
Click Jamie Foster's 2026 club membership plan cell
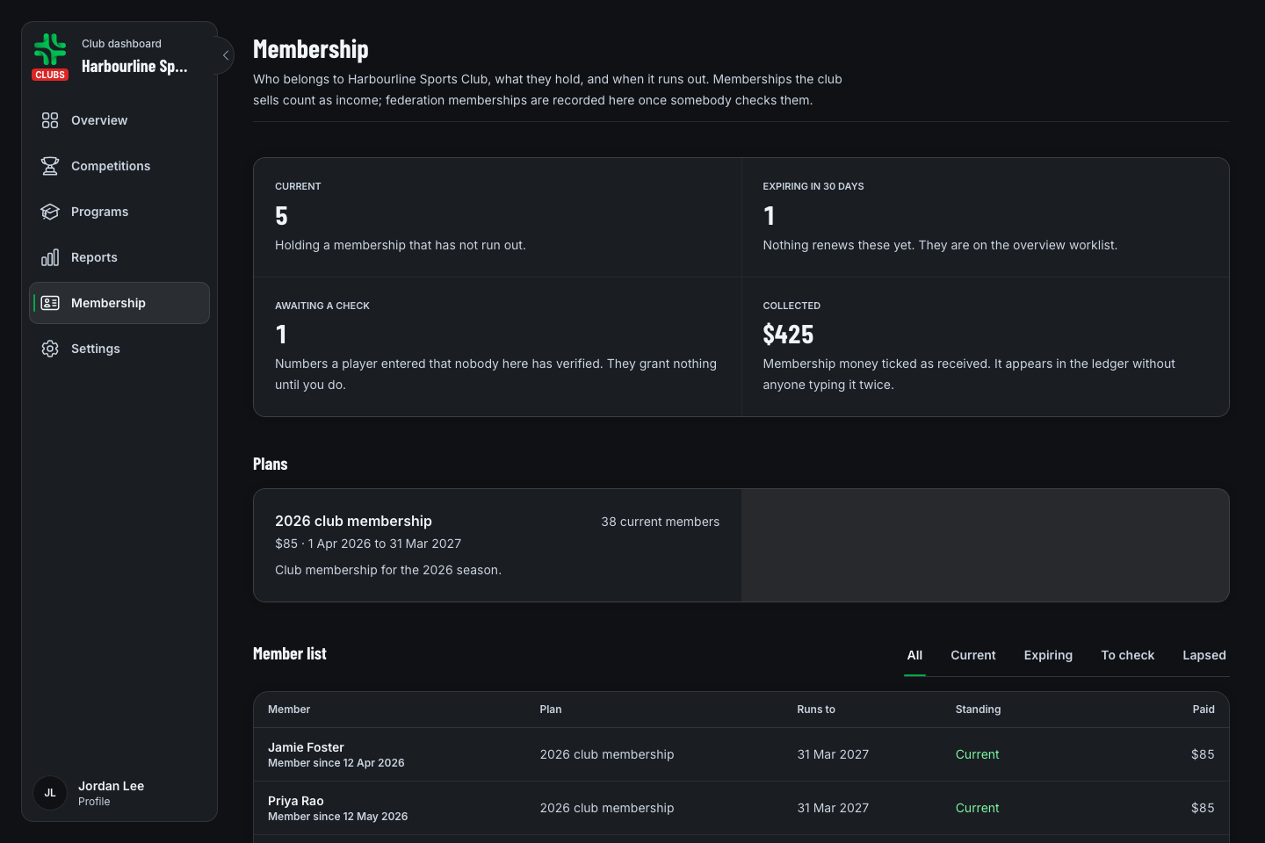(607, 754)
